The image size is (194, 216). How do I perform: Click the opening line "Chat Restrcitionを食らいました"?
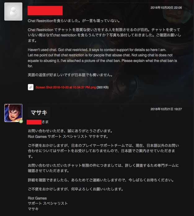coord(74,21)
